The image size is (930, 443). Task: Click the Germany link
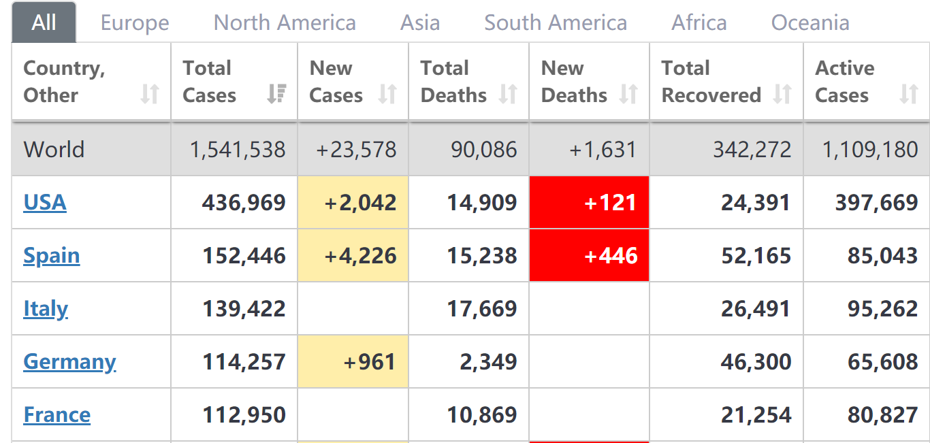(69, 361)
